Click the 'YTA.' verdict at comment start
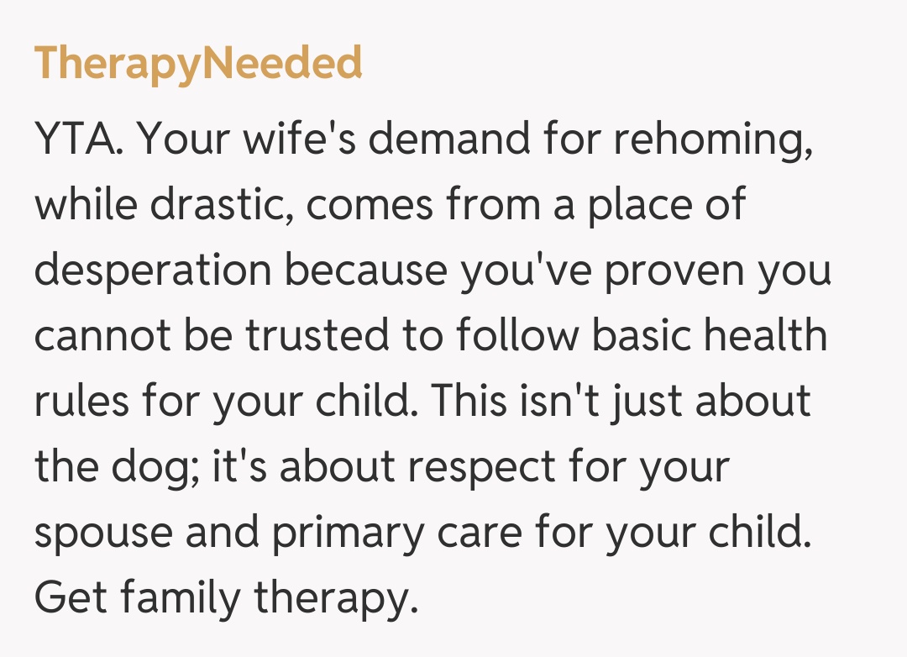Viewport: 907px width, 657px height. pyautogui.click(x=80, y=139)
